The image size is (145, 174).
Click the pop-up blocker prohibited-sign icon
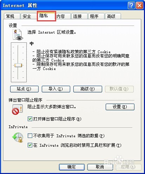17,109
